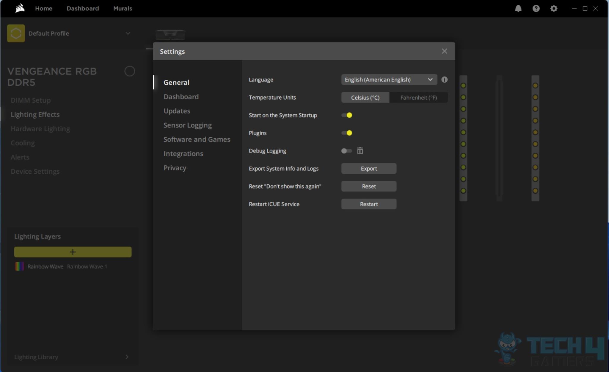
Task: Click the memory module device thumbnail
Action: click(170, 34)
